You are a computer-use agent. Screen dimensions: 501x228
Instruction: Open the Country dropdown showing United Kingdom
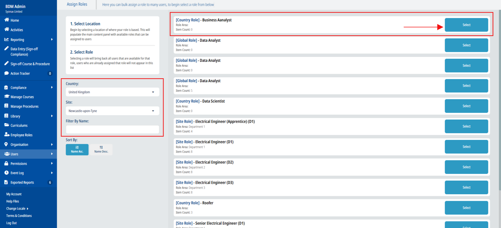coord(112,92)
